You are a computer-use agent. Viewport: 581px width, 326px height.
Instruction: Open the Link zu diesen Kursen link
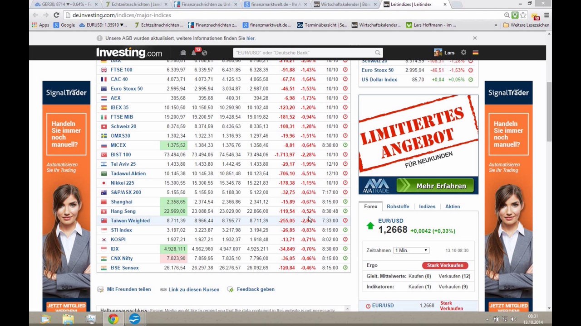[x=194, y=290]
